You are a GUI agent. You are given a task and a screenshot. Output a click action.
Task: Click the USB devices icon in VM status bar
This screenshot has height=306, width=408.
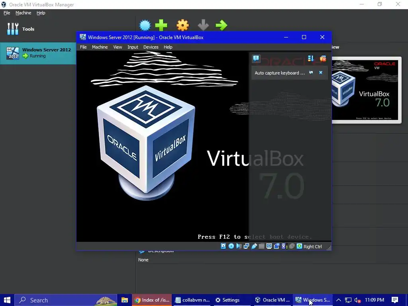point(254,246)
